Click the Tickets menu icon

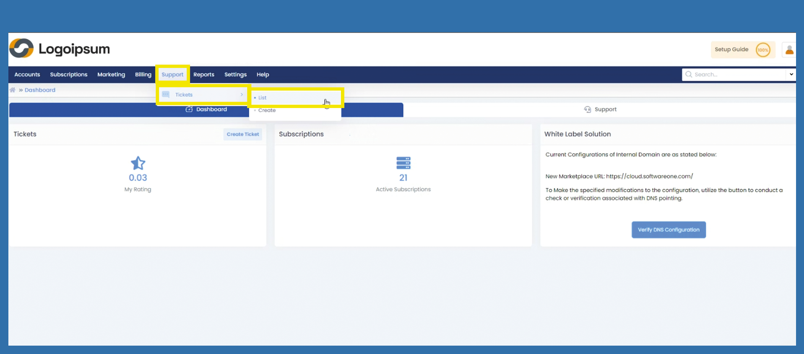(x=166, y=95)
